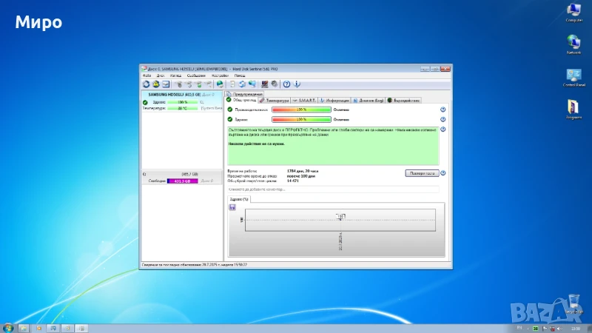Image resolution: width=592 pixels, height=333 pixels.
Task: Switch to the Температура tab
Action: coord(274,100)
